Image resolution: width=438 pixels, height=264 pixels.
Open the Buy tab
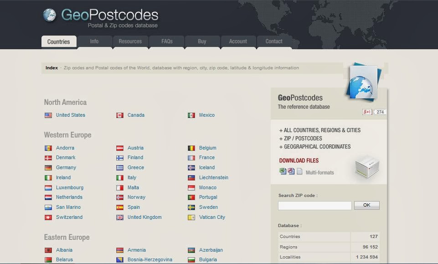(x=202, y=41)
